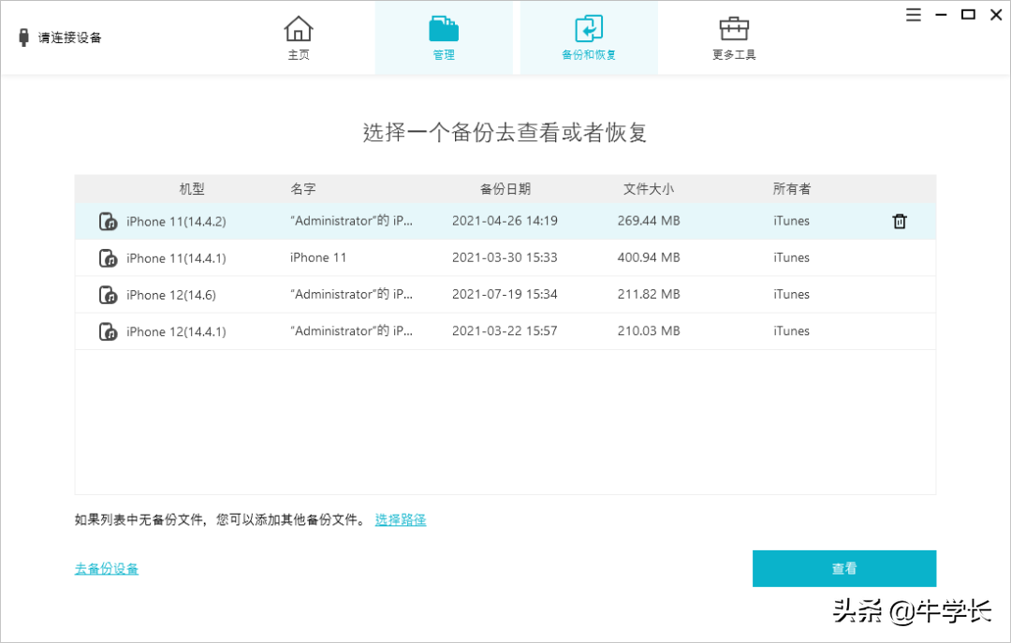Screen dimensions: 1011x643
Task: Click the backup icon of iPhone 11(14.4.1) row
Action: click(x=107, y=257)
